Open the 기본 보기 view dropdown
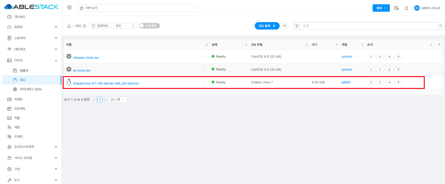The image size is (445, 184). point(138,8)
